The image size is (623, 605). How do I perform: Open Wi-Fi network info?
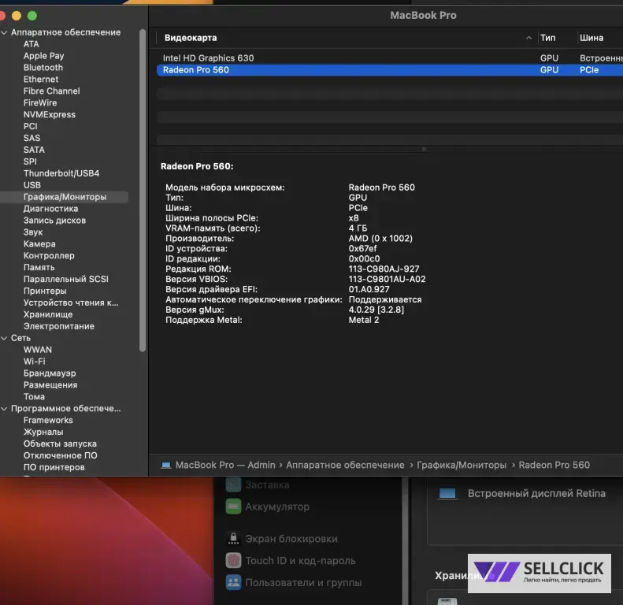(34, 362)
